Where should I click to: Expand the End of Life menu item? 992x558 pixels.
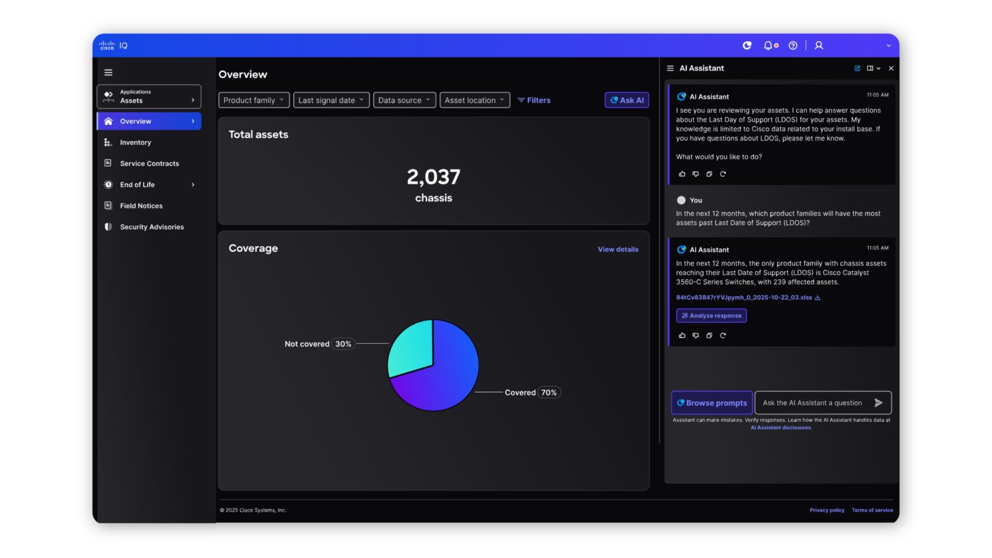(137, 184)
